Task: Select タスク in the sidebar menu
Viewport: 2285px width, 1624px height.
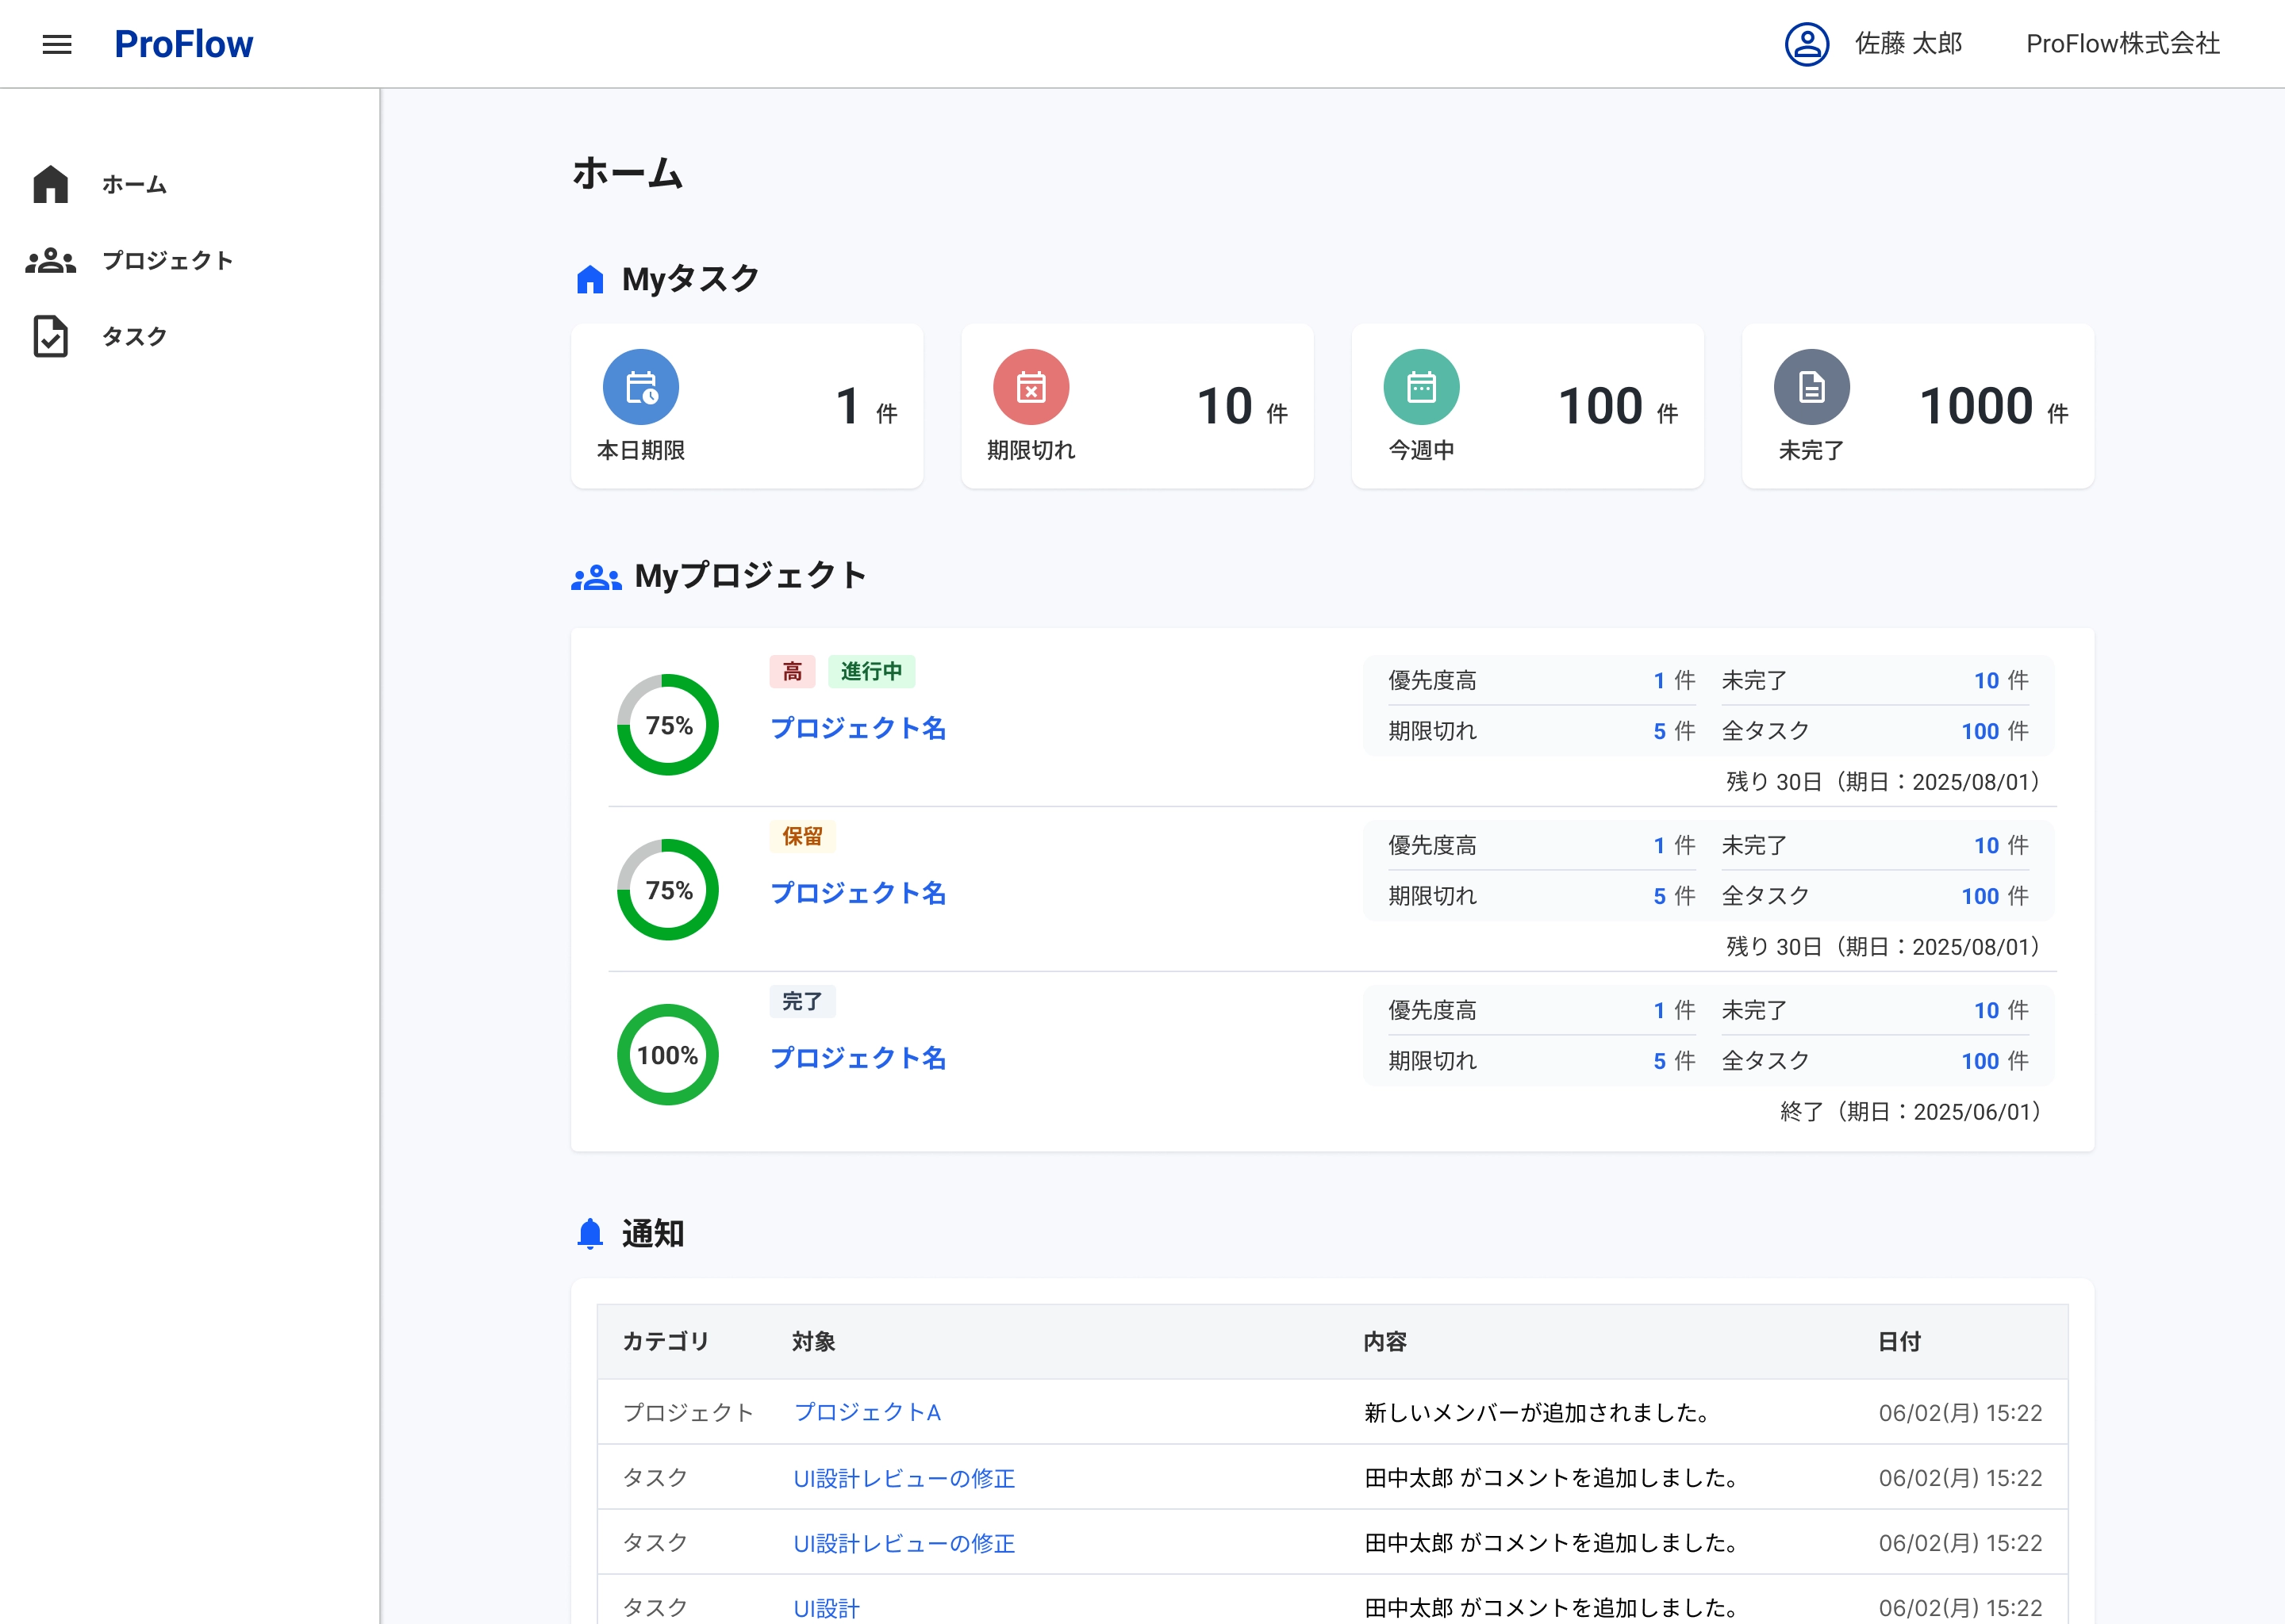Action: tap(134, 336)
